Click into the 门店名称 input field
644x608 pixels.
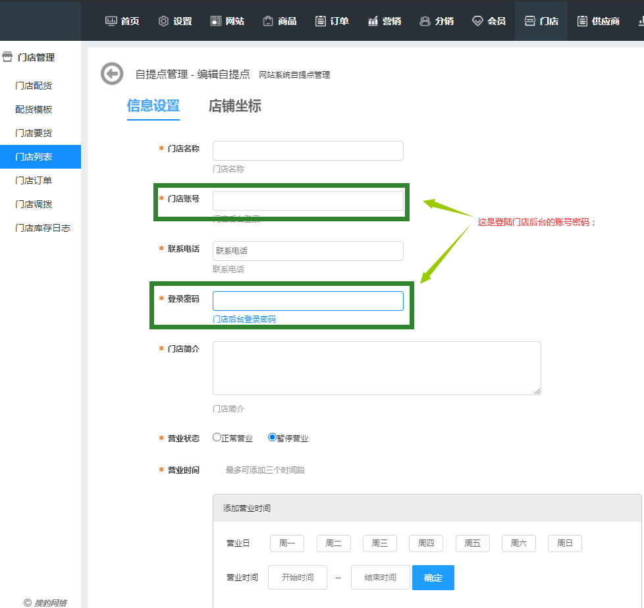[308, 151]
